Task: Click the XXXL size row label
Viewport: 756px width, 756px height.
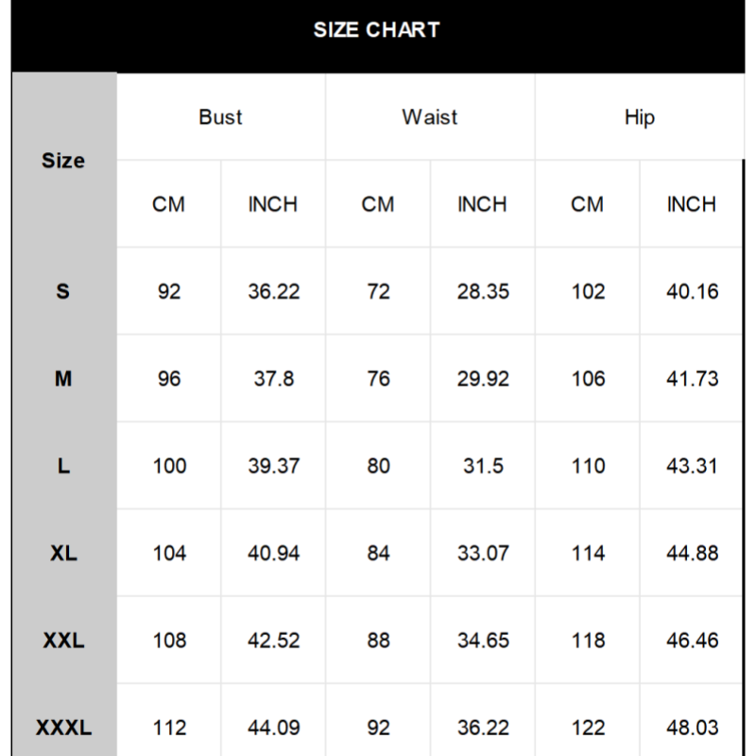Action: (x=63, y=728)
